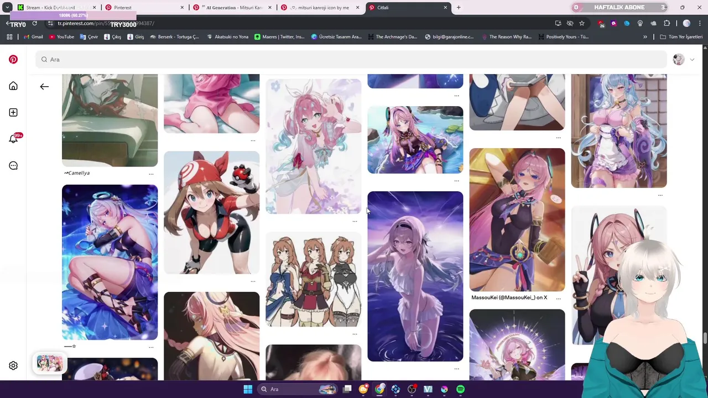Open the pastel pink-haired girl with ribbons pin

pyautogui.click(x=313, y=146)
